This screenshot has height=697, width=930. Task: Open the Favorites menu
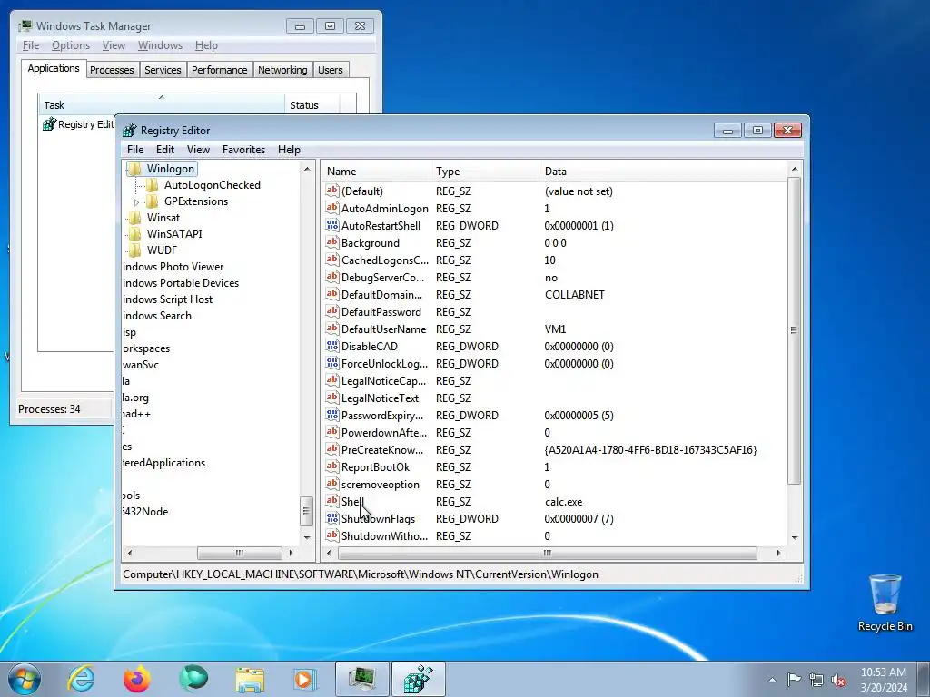[x=243, y=150]
